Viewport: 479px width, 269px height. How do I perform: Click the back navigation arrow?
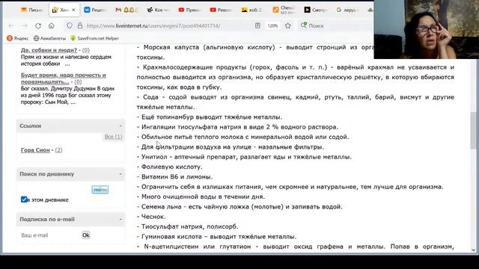(11, 26)
